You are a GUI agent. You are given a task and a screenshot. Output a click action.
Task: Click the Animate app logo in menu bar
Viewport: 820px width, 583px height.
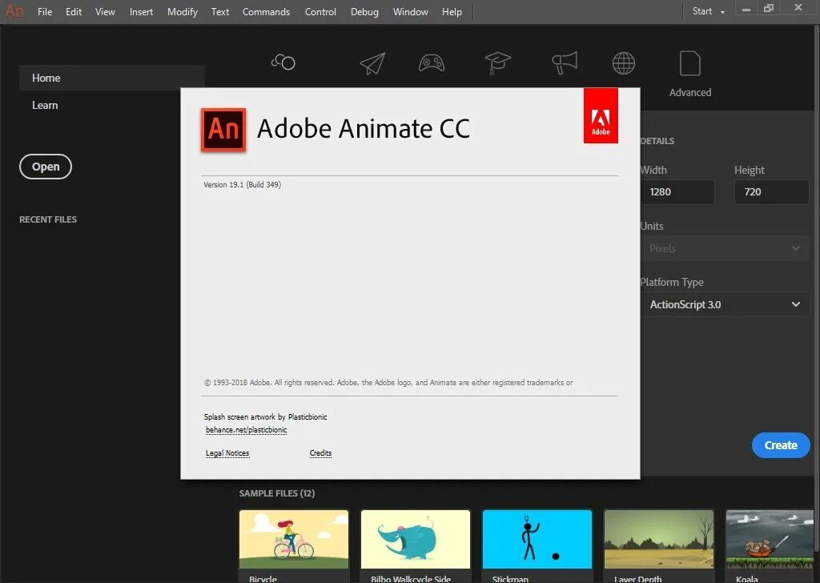click(14, 11)
